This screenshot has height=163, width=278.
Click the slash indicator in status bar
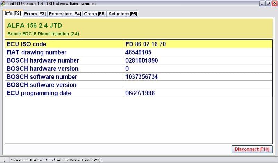click(5, 160)
